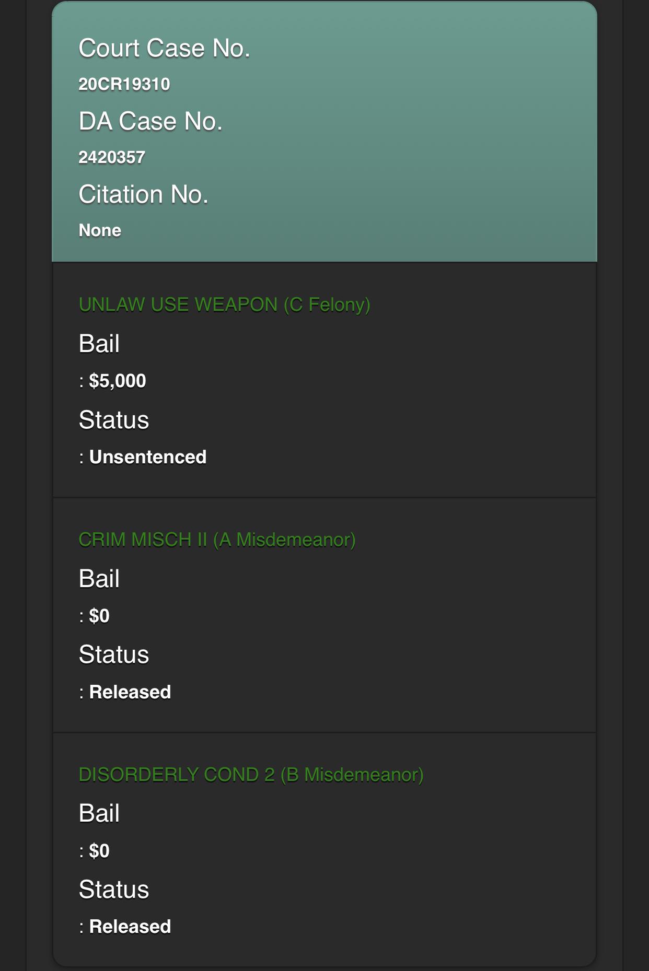Image resolution: width=649 pixels, height=971 pixels.
Task: Click the "Court Case No." heading
Action: tap(164, 49)
